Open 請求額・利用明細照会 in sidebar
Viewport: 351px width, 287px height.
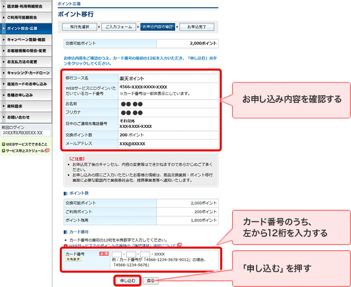tap(26, 6)
